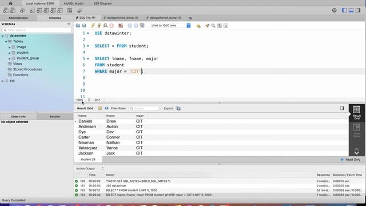Viewport: 366px width, 206px height.
Task: Select the student 29 result tab
Action: tap(88, 159)
